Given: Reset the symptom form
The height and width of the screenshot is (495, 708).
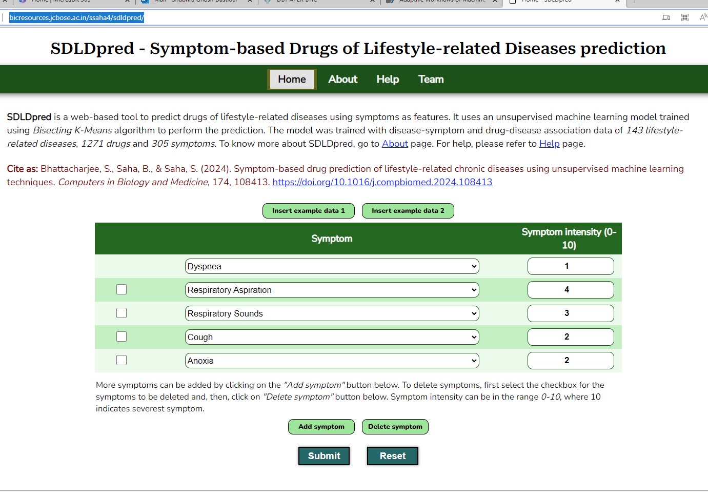Looking at the screenshot, I should coord(393,456).
